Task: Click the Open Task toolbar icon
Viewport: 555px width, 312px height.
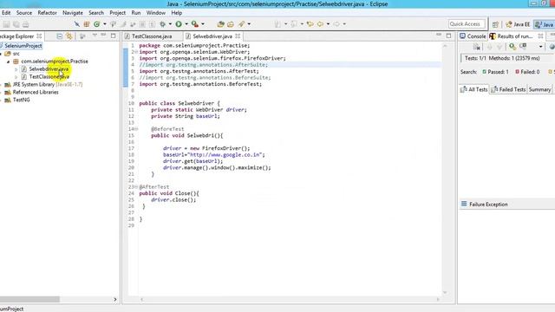Action: (231, 24)
